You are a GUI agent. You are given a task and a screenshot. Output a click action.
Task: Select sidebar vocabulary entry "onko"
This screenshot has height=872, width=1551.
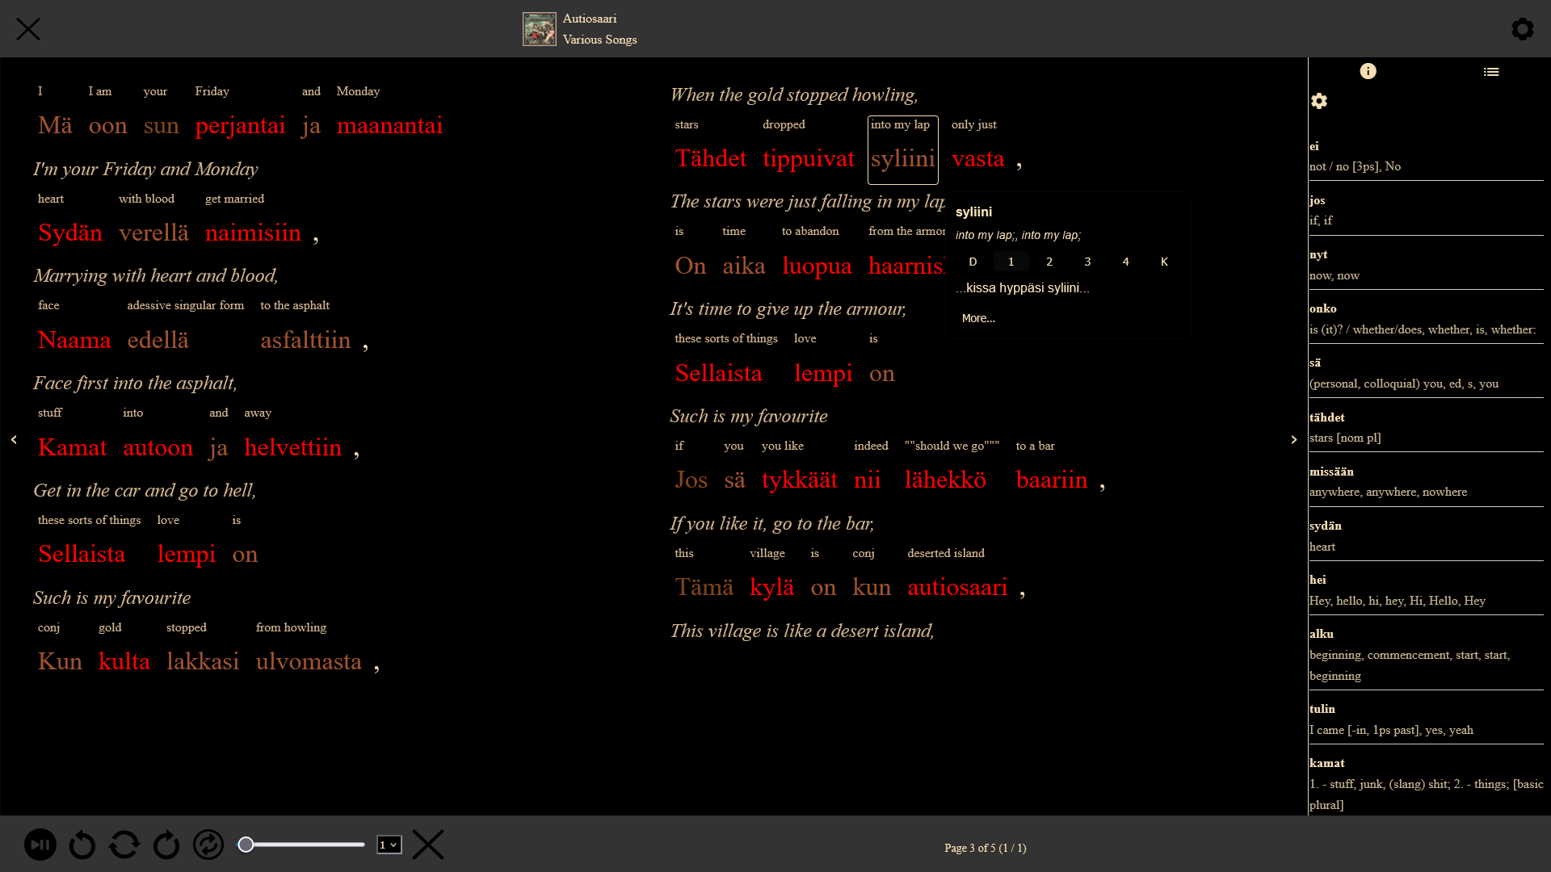(1426, 319)
